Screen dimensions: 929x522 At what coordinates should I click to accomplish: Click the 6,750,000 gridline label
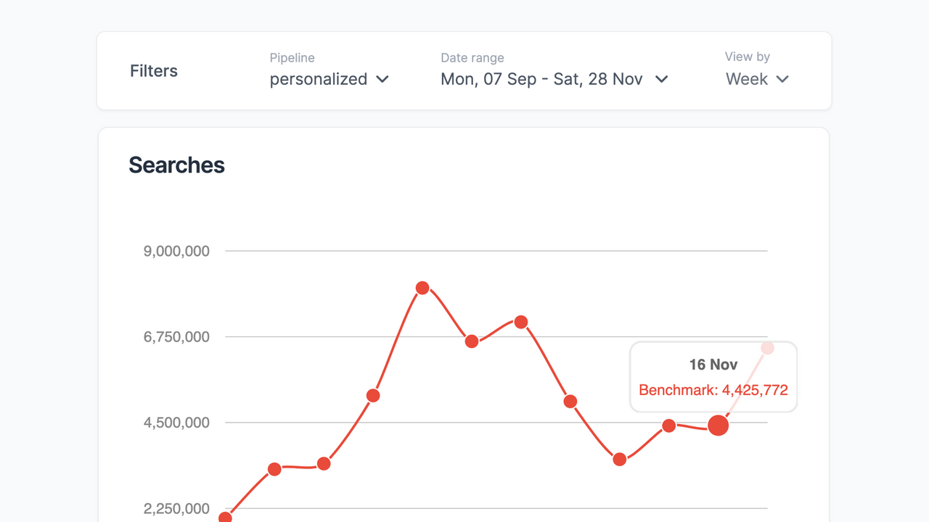(176, 336)
